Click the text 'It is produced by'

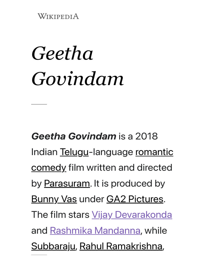(129, 183)
